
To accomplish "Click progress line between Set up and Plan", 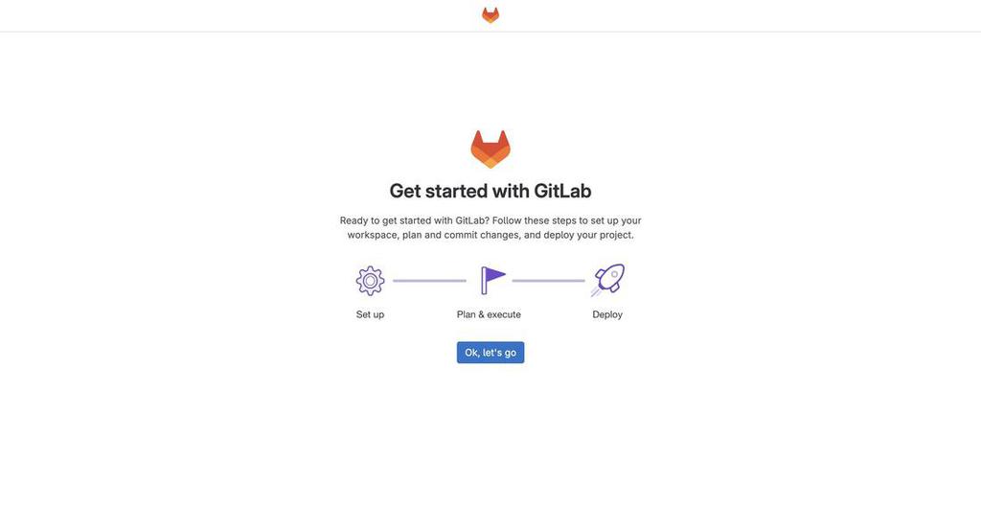I will [429, 281].
